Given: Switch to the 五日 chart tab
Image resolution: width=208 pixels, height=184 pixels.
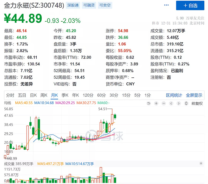Looking at the screenshot, I should pos(22,95).
